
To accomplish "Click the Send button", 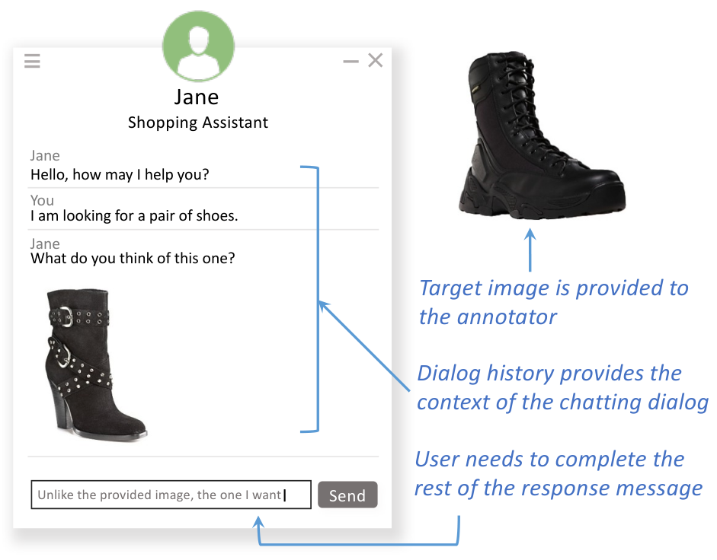I will (x=347, y=495).
